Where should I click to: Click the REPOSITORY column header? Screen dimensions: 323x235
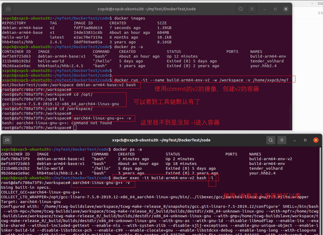coord(14,23)
